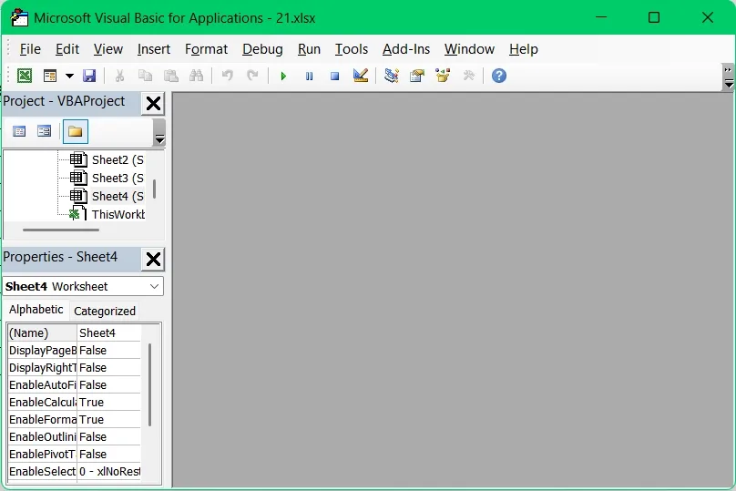Open the Properties Window toolbar icon

point(417,76)
